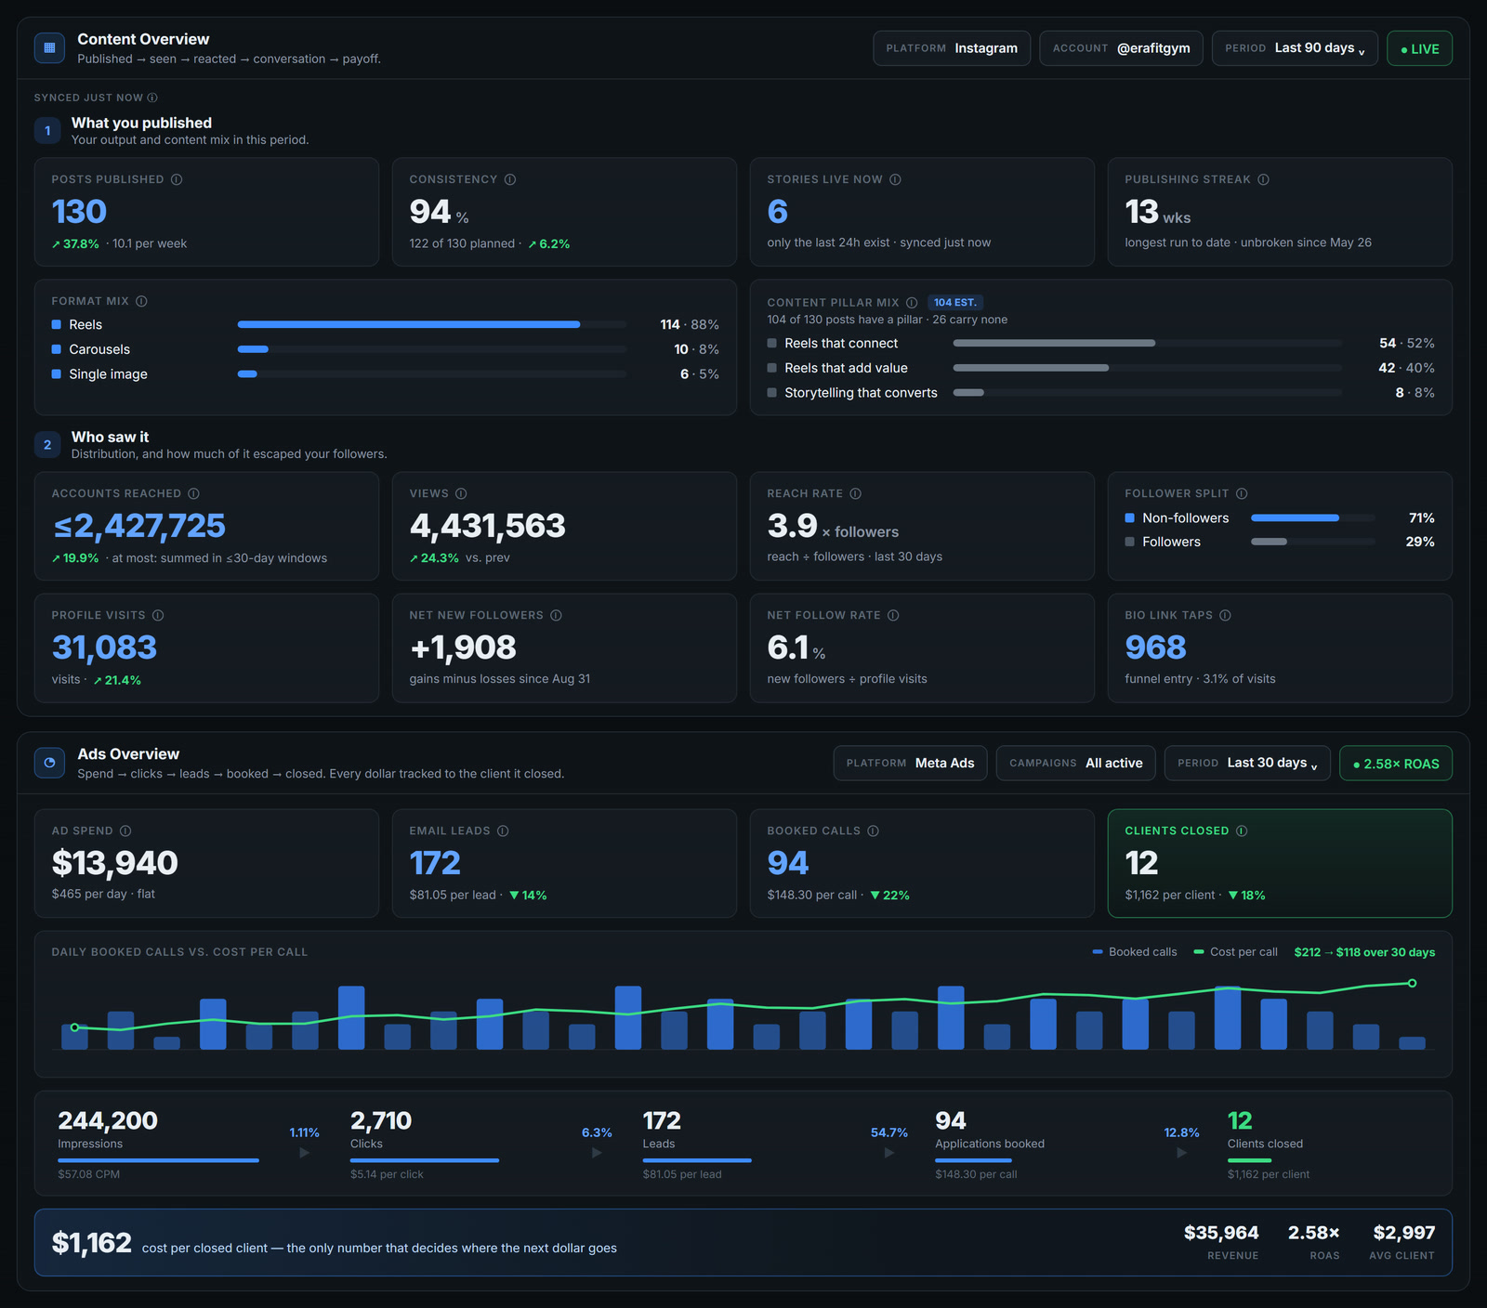Open info icon beside Clients Closed

[x=1242, y=831]
